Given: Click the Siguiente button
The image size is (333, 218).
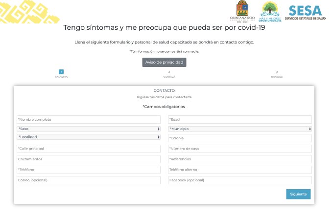Looking at the screenshot, I should pyautogui.click(x=298, y=194).
